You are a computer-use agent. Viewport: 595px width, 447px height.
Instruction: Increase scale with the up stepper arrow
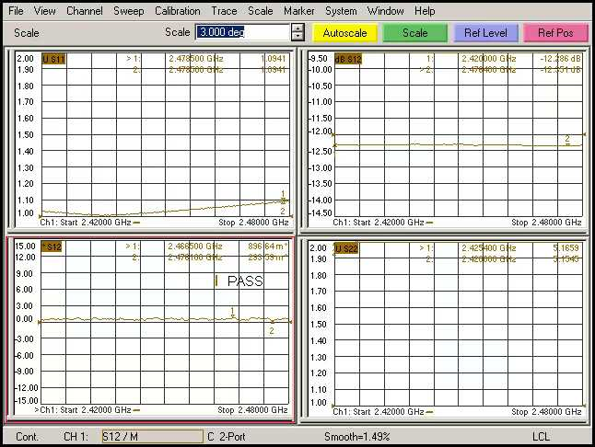coord(297,28)
